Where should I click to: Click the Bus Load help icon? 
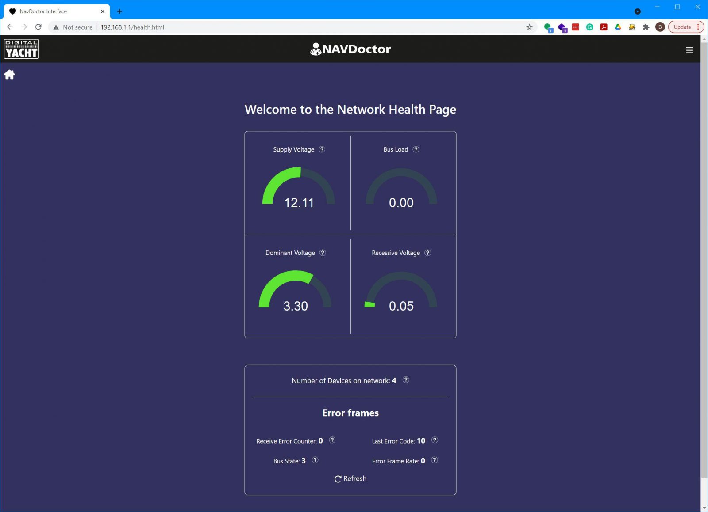(x=416, y=149)
